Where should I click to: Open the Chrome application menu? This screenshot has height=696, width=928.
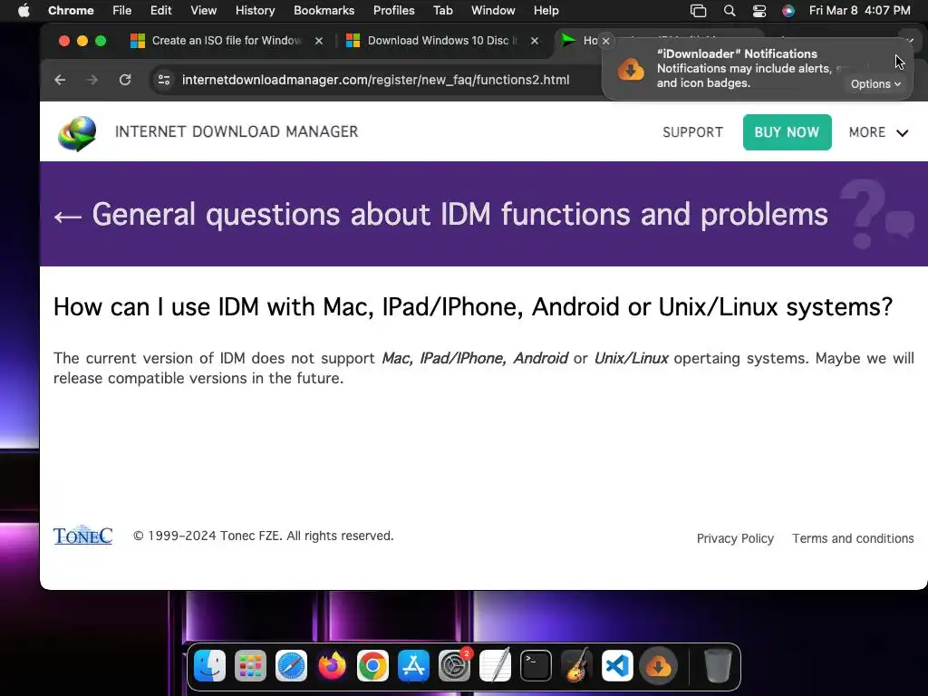pos(71,11)
